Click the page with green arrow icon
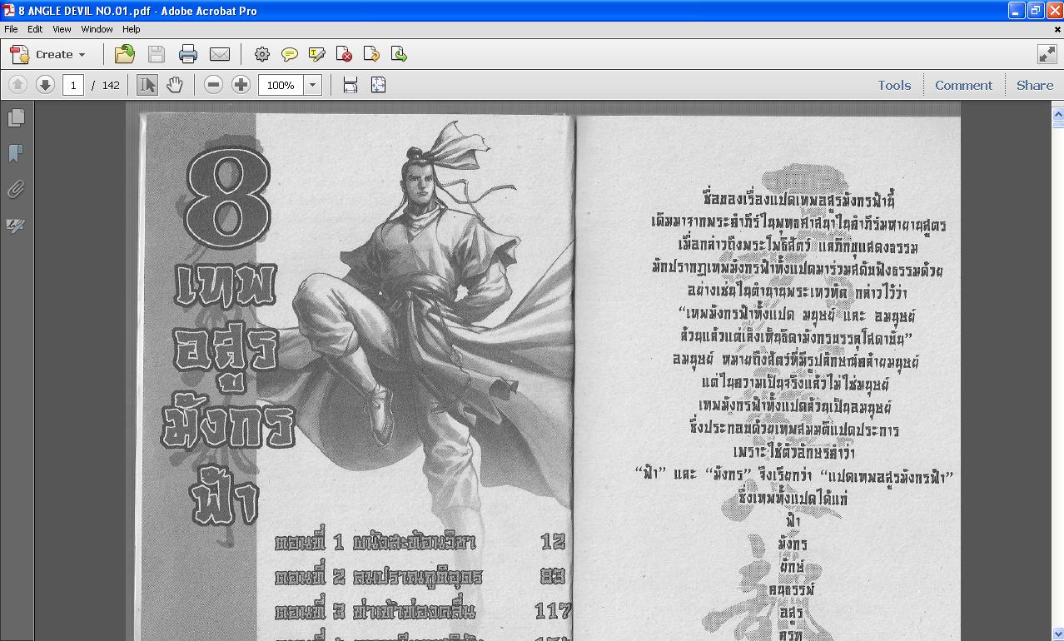This screenshot has width=1064, height=641. click(x=400, y=55)
